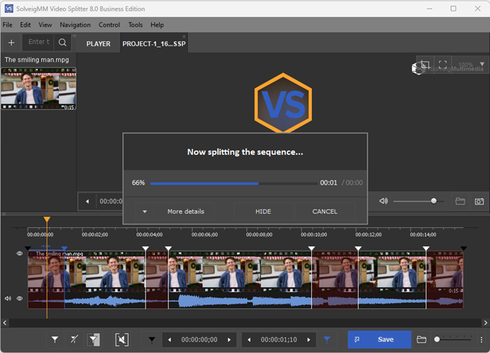Viewport: 490px width, 353px height.
Task: Expand More details with the arrow
Action: point(145,212)
